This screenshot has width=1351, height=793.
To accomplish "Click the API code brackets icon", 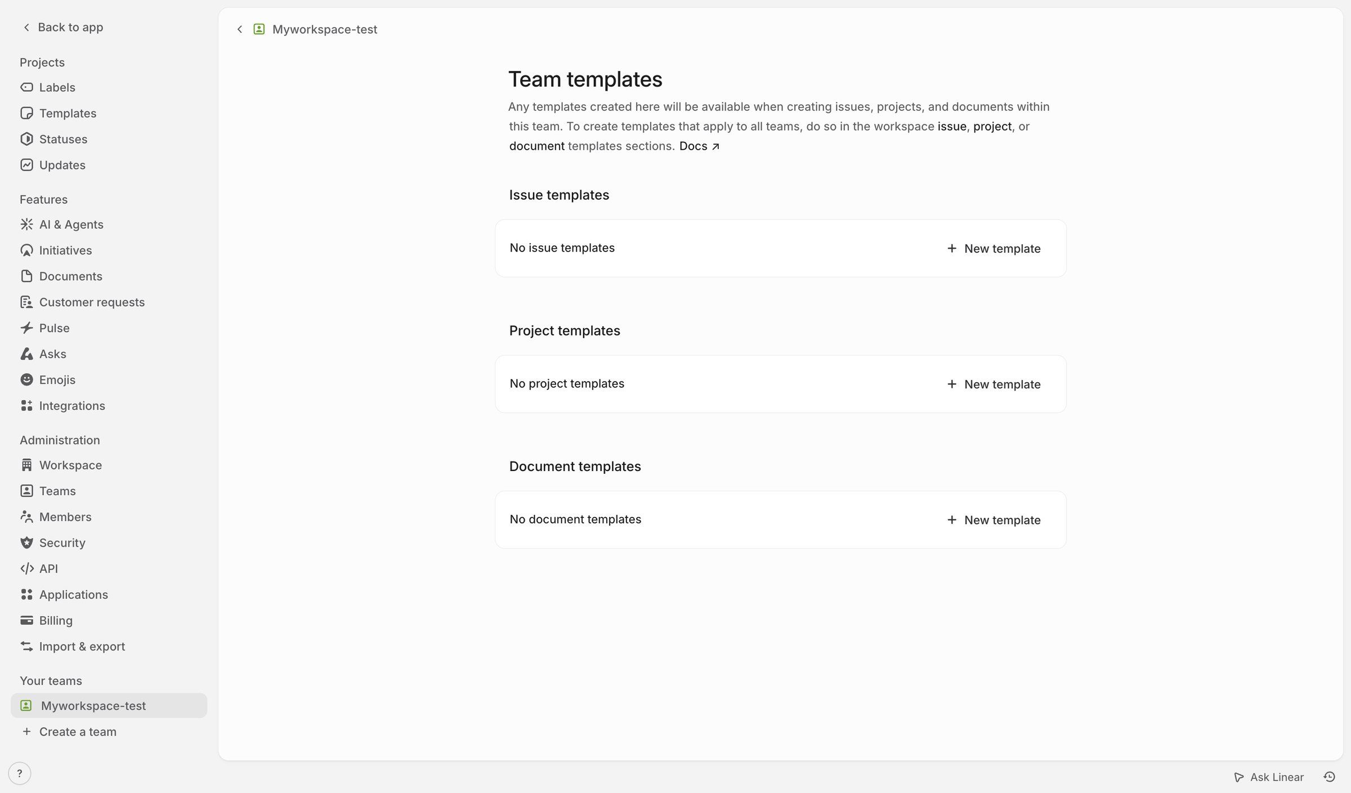I will coord(26,568).
